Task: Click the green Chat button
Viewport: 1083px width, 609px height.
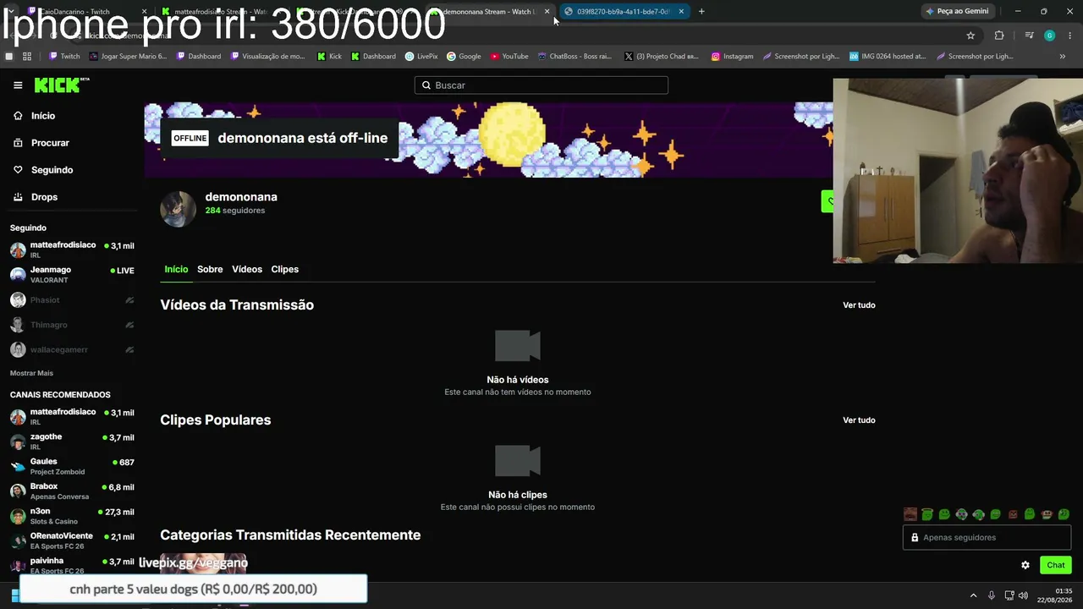Action: pos(1056,565)
